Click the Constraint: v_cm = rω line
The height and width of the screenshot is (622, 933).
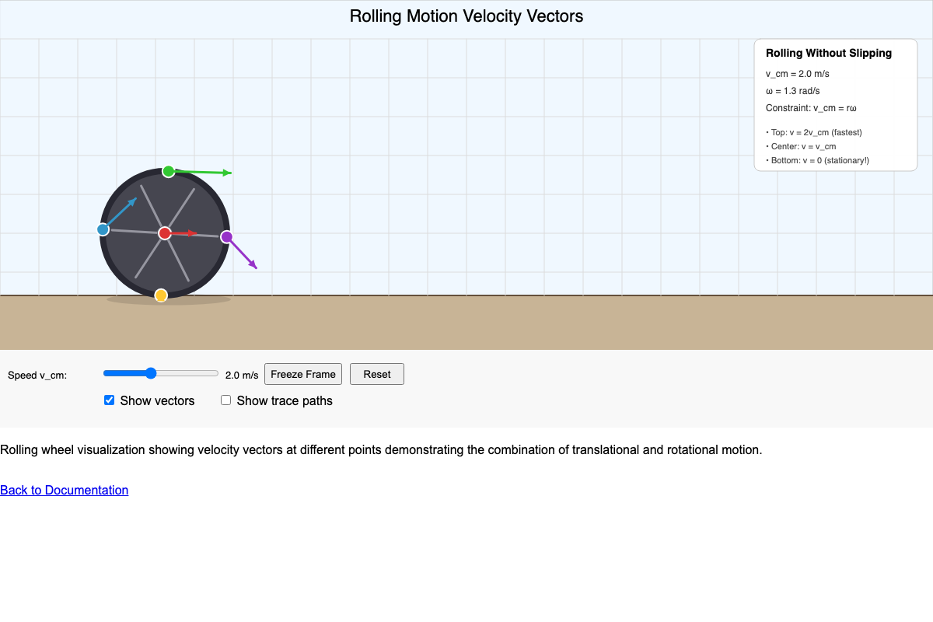(x=811, y=108)
